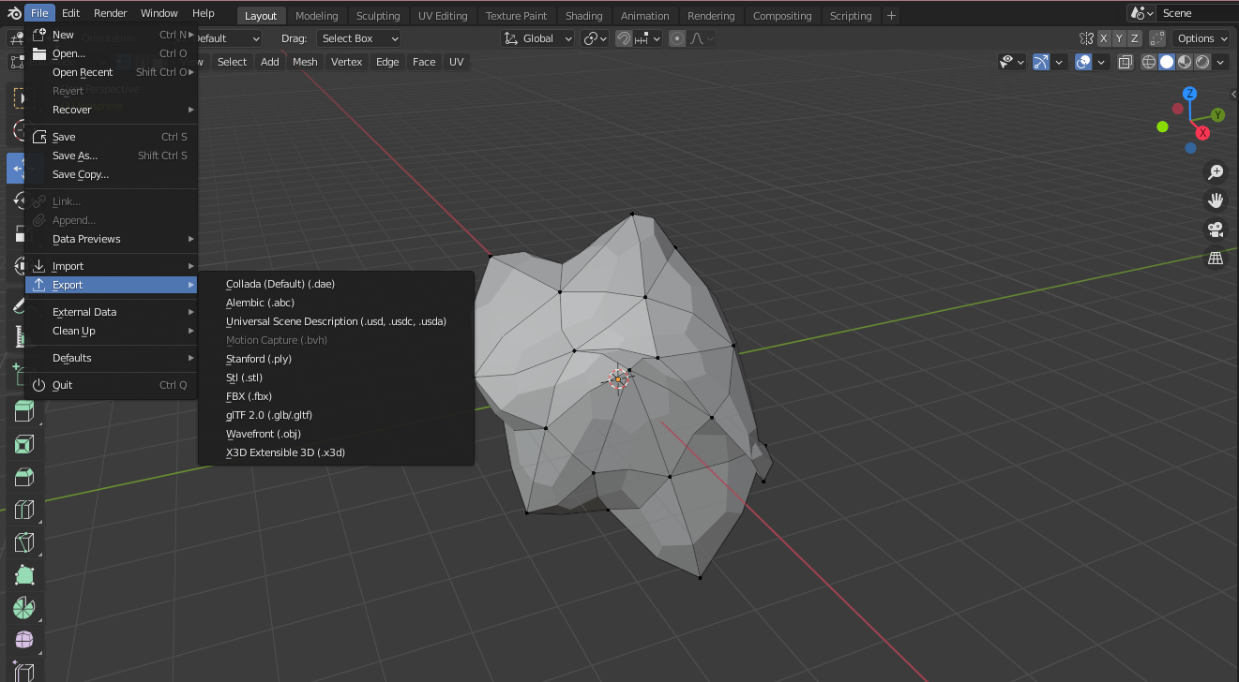Image resolution: width=1239 pixels, height=682 pixels.
Task: Enable Wireframe viewport shading
Action: (x=1148, y=61)
